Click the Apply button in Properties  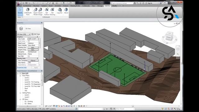click(x=36, y=68)
